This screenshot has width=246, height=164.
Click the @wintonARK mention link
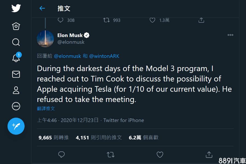click(104, 56)
